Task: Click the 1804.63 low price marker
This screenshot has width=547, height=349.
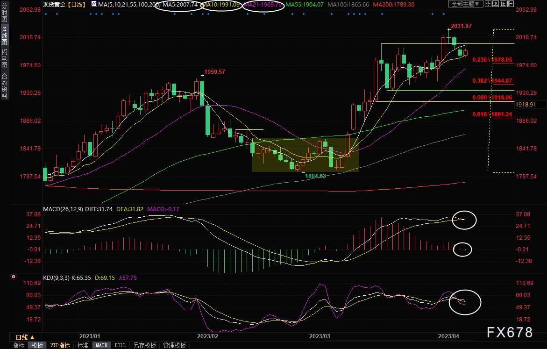Action: (315, 176)
